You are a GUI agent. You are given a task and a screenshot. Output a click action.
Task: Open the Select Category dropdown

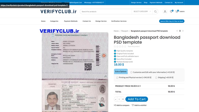tap(142, 12)
